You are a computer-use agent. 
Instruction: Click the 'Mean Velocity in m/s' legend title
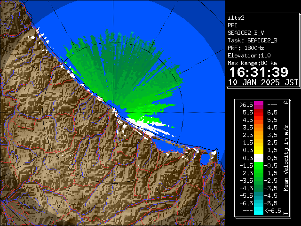[x=286, y=158]
